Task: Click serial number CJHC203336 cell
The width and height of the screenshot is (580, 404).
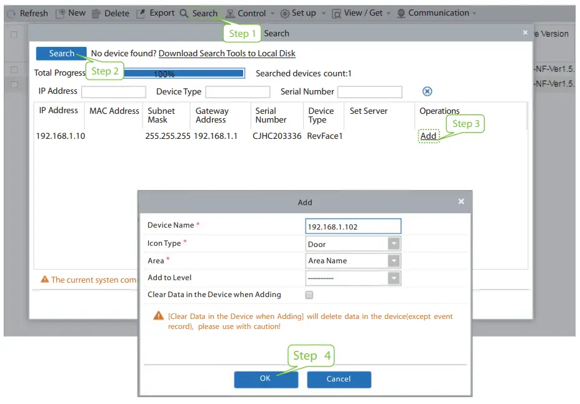Action: (x=277, y=136)
